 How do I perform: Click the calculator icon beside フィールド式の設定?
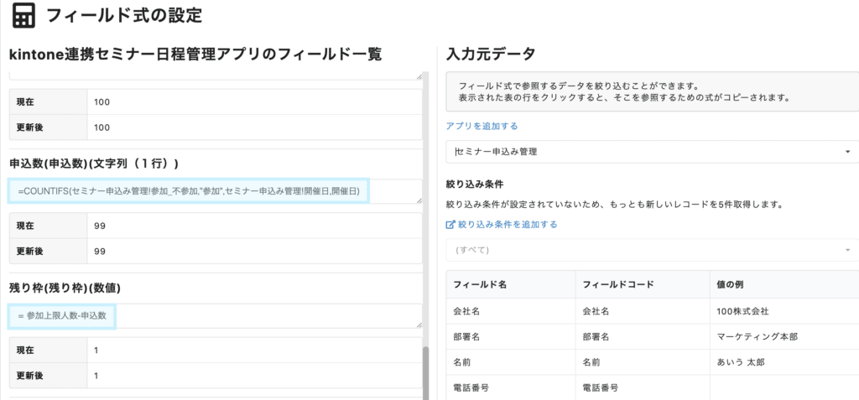click(23, 15)
